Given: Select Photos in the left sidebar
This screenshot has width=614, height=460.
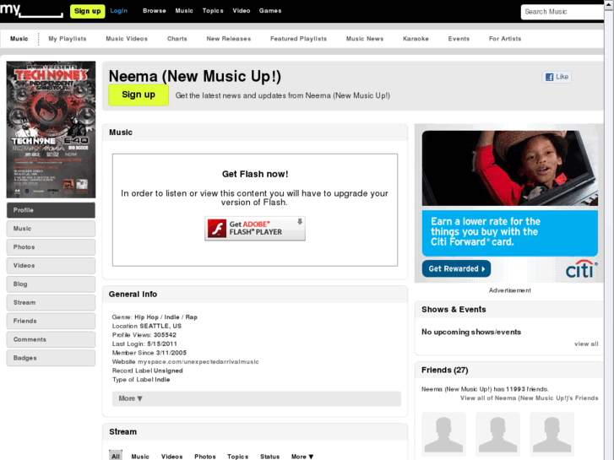Looking at the screenshot, I should (51, 247).
